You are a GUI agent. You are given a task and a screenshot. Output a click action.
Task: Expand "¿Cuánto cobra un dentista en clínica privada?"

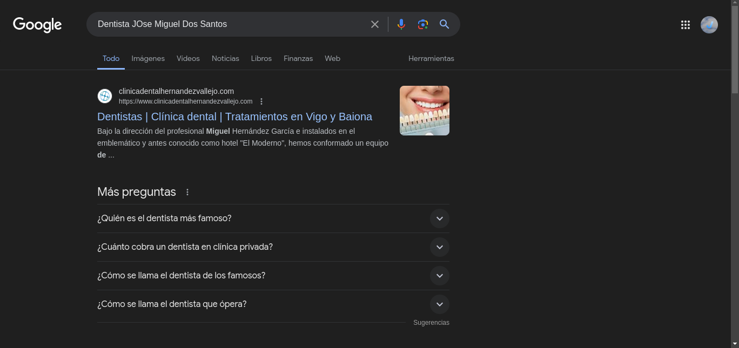click(273, 247)
